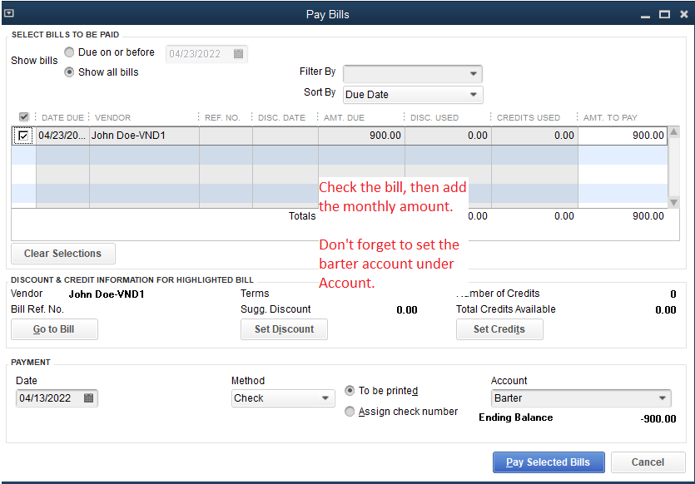Open the payment Method dropdown
The height and width of the screenshot is (484, 695).
pyautogui.click(x=283, y=398)
